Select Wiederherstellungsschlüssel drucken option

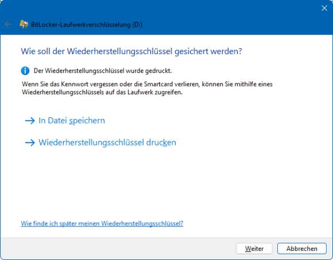pos(107,142)
